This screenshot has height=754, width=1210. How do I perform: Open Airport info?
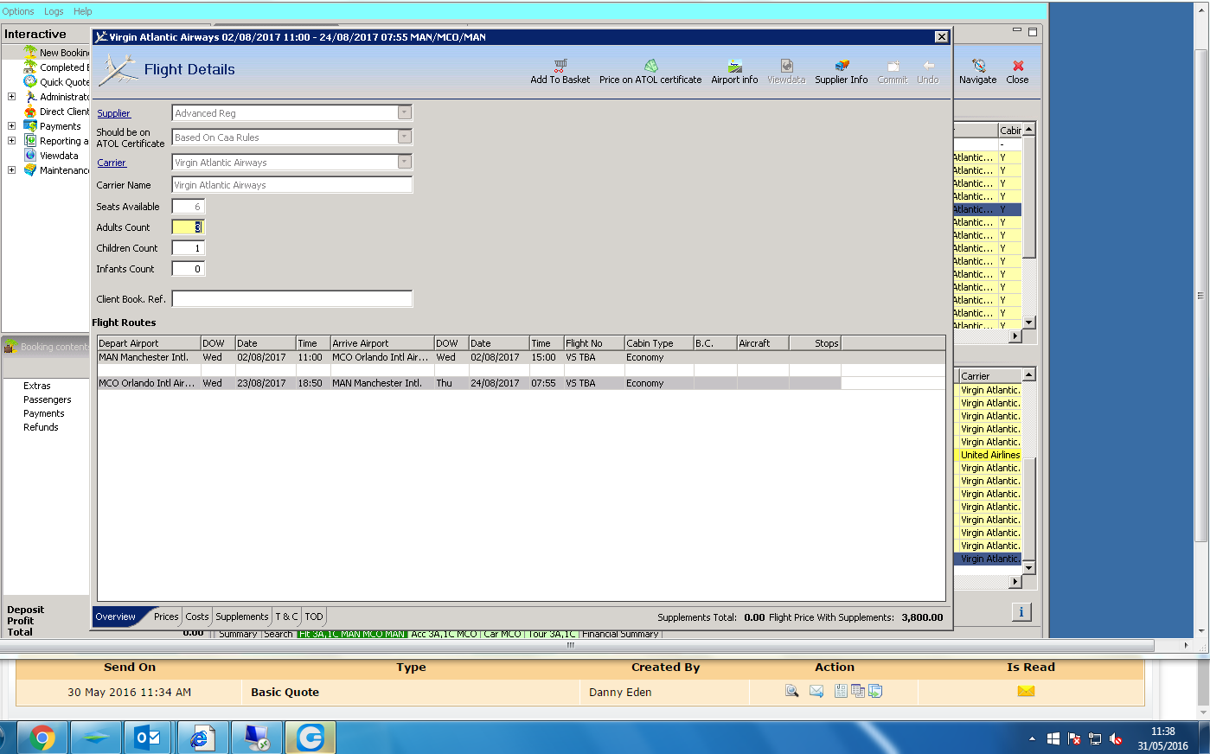pos(734,72)
